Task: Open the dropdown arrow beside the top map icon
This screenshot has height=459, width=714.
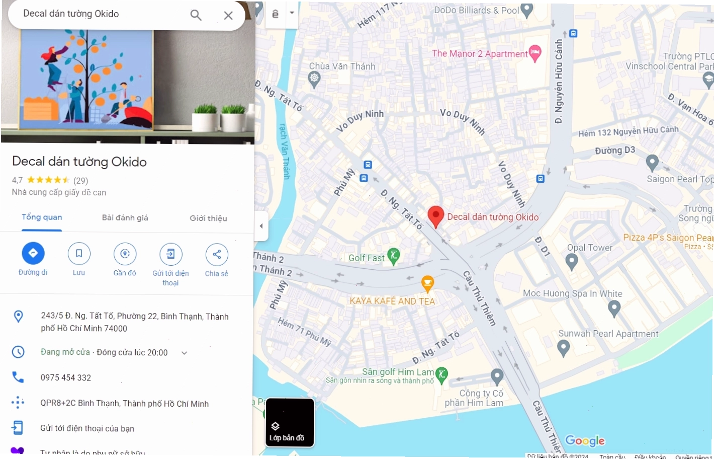Action: pos(292,13)
